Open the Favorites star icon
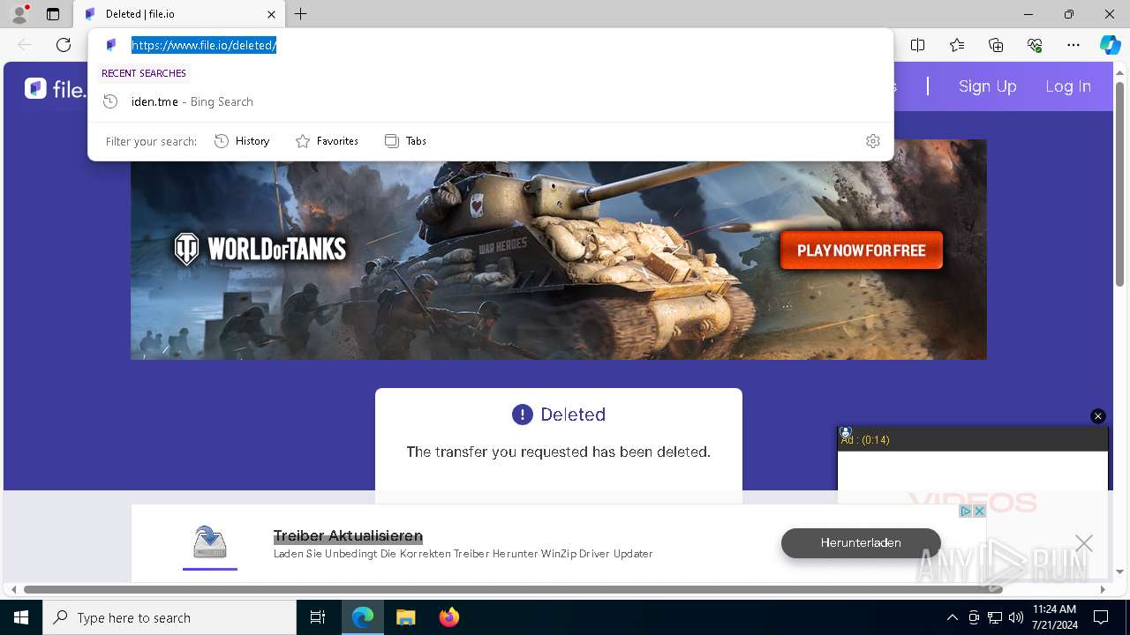The width and height of the screenshot is (1130, 635). [957, 45]
